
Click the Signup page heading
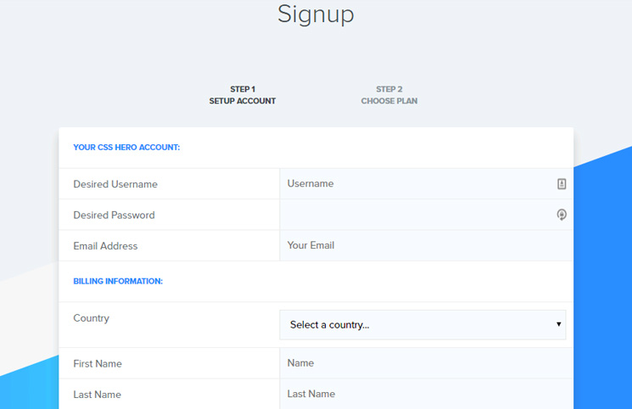click(x=316, y=14)
